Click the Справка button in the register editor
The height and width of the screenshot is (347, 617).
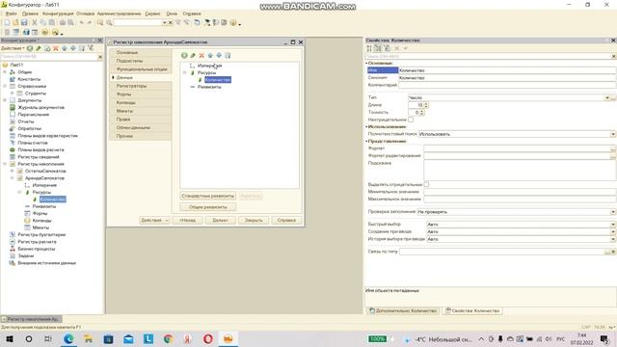[286, 221]
